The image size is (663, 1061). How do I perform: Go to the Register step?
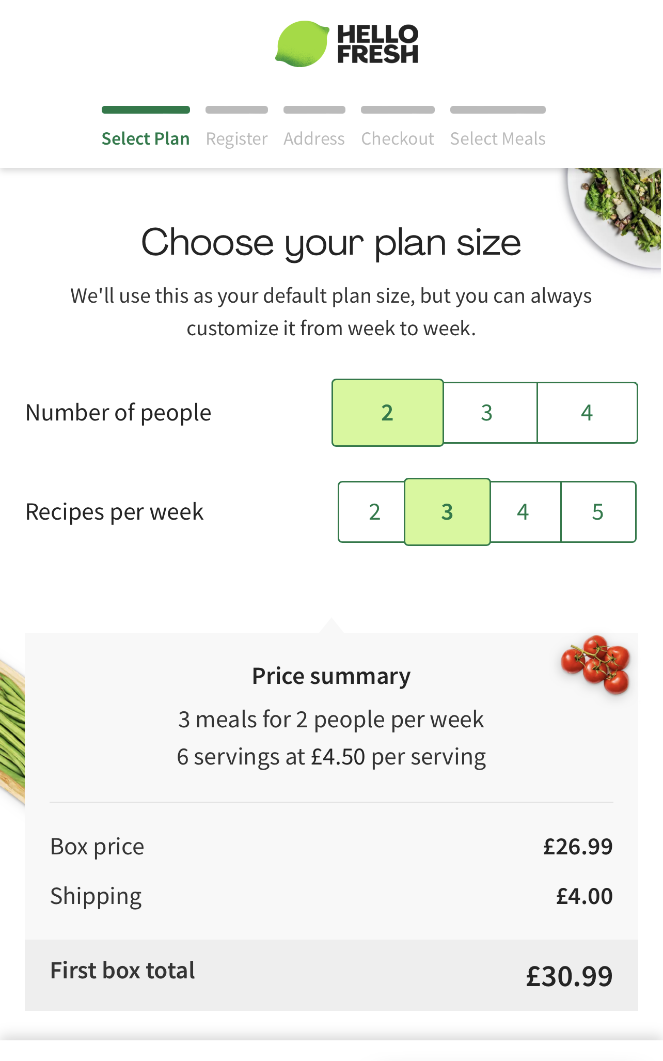coord(236,138)
